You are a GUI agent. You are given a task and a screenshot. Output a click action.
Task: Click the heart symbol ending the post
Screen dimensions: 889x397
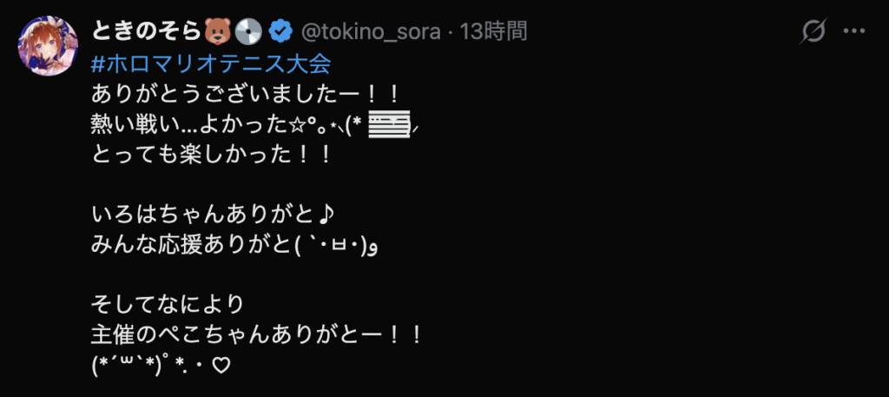click(220, 367)
